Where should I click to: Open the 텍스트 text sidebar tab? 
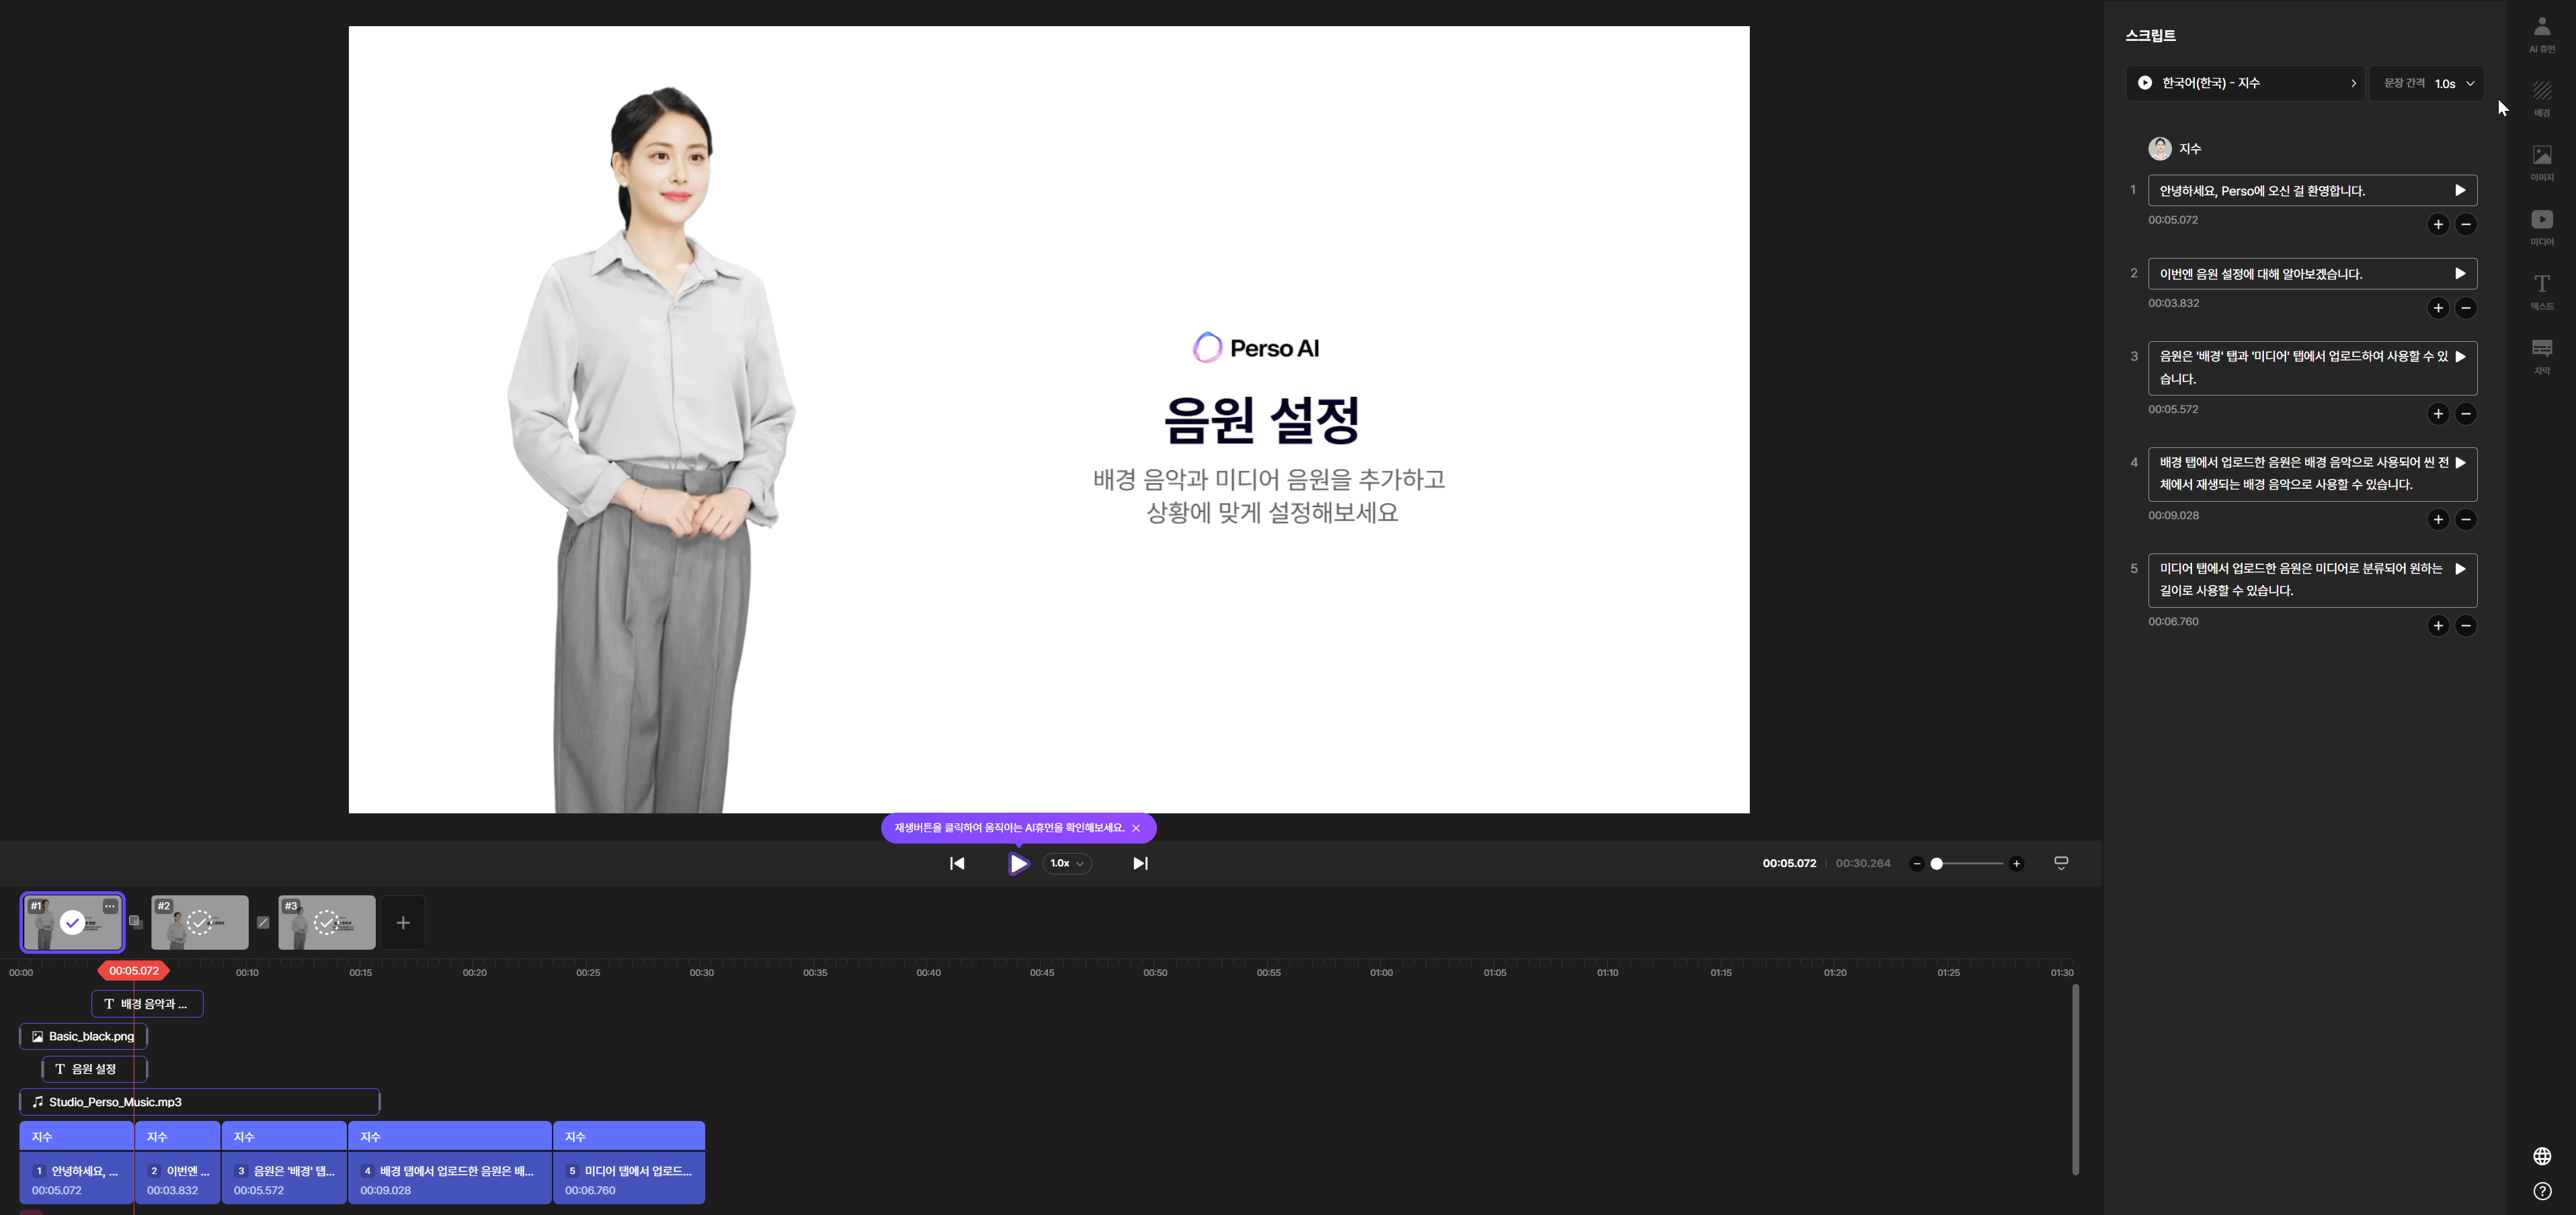tap(2541, 289)
